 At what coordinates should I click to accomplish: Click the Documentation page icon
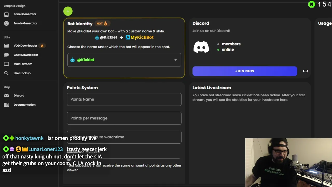click(6, 105)
